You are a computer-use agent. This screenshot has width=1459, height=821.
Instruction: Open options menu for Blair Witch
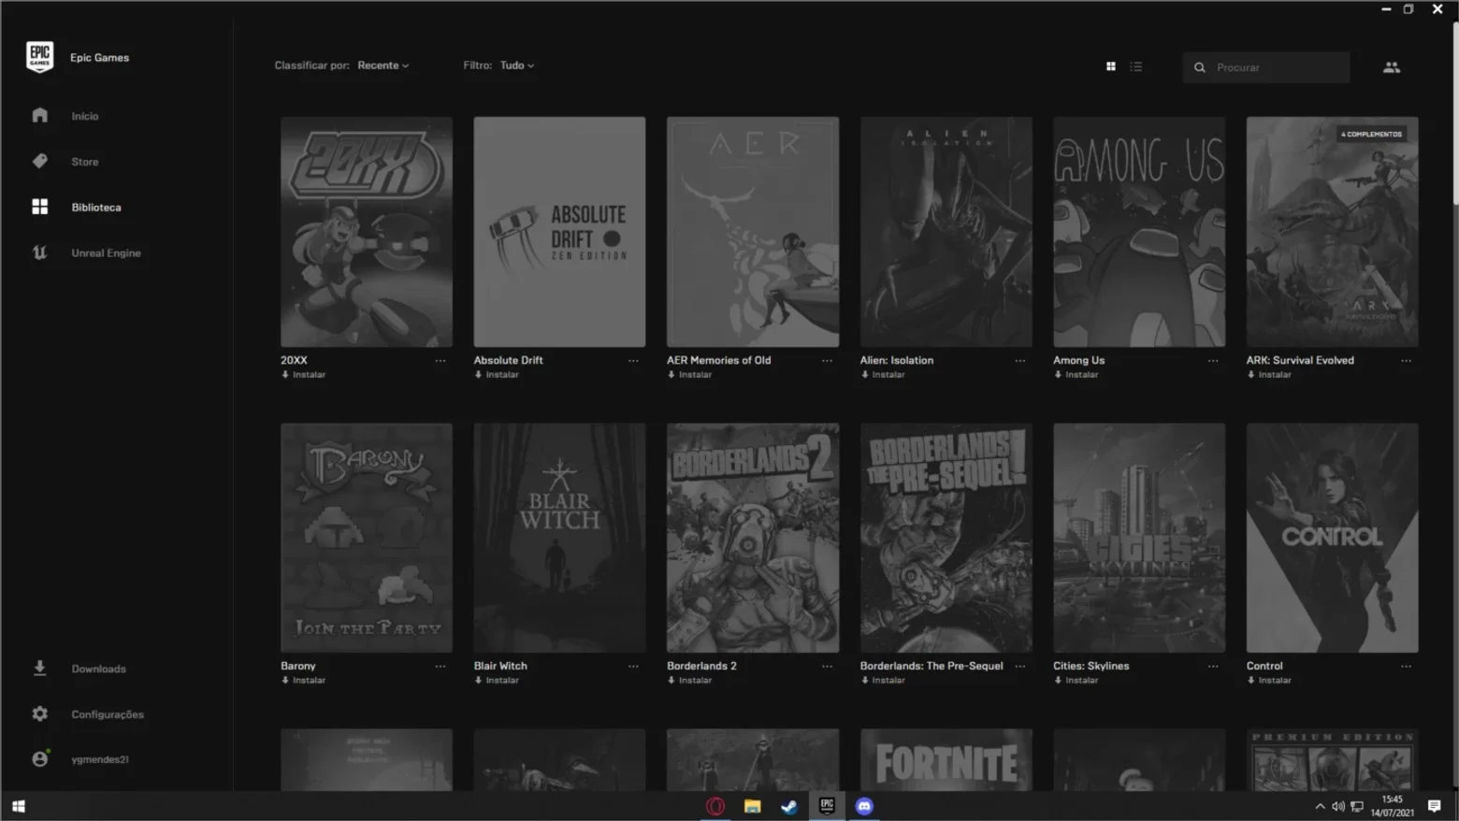tap(633, 666)
